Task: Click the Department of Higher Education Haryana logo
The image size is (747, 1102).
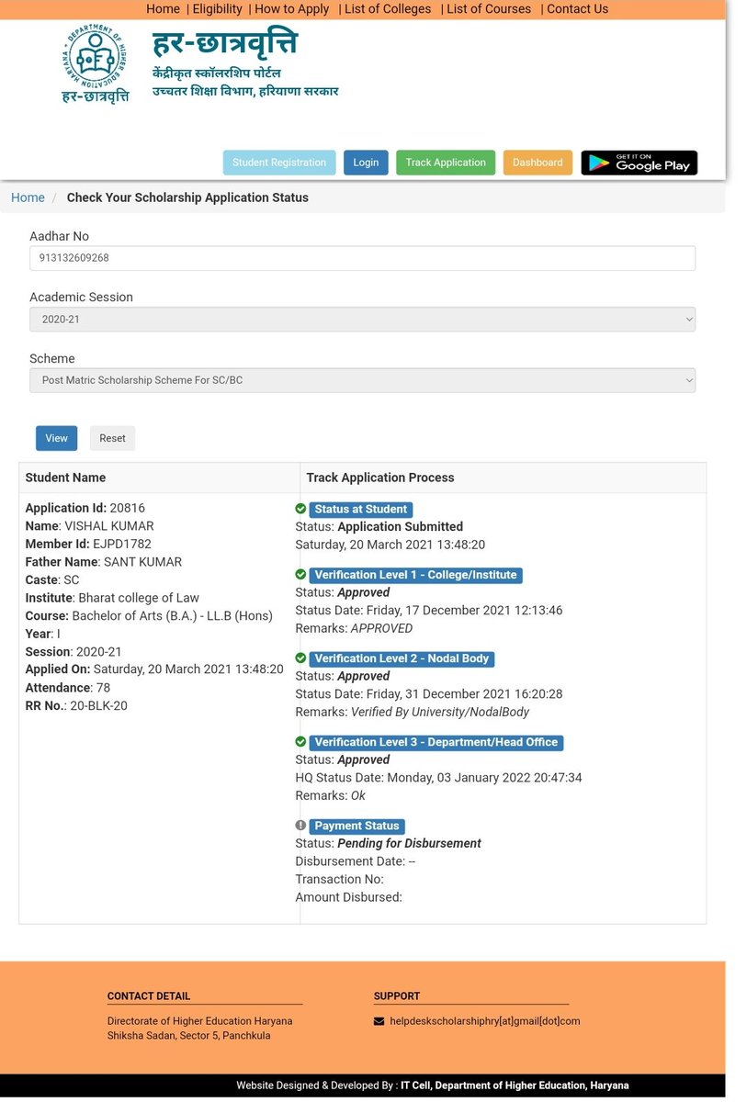Action: click(96, 63)
